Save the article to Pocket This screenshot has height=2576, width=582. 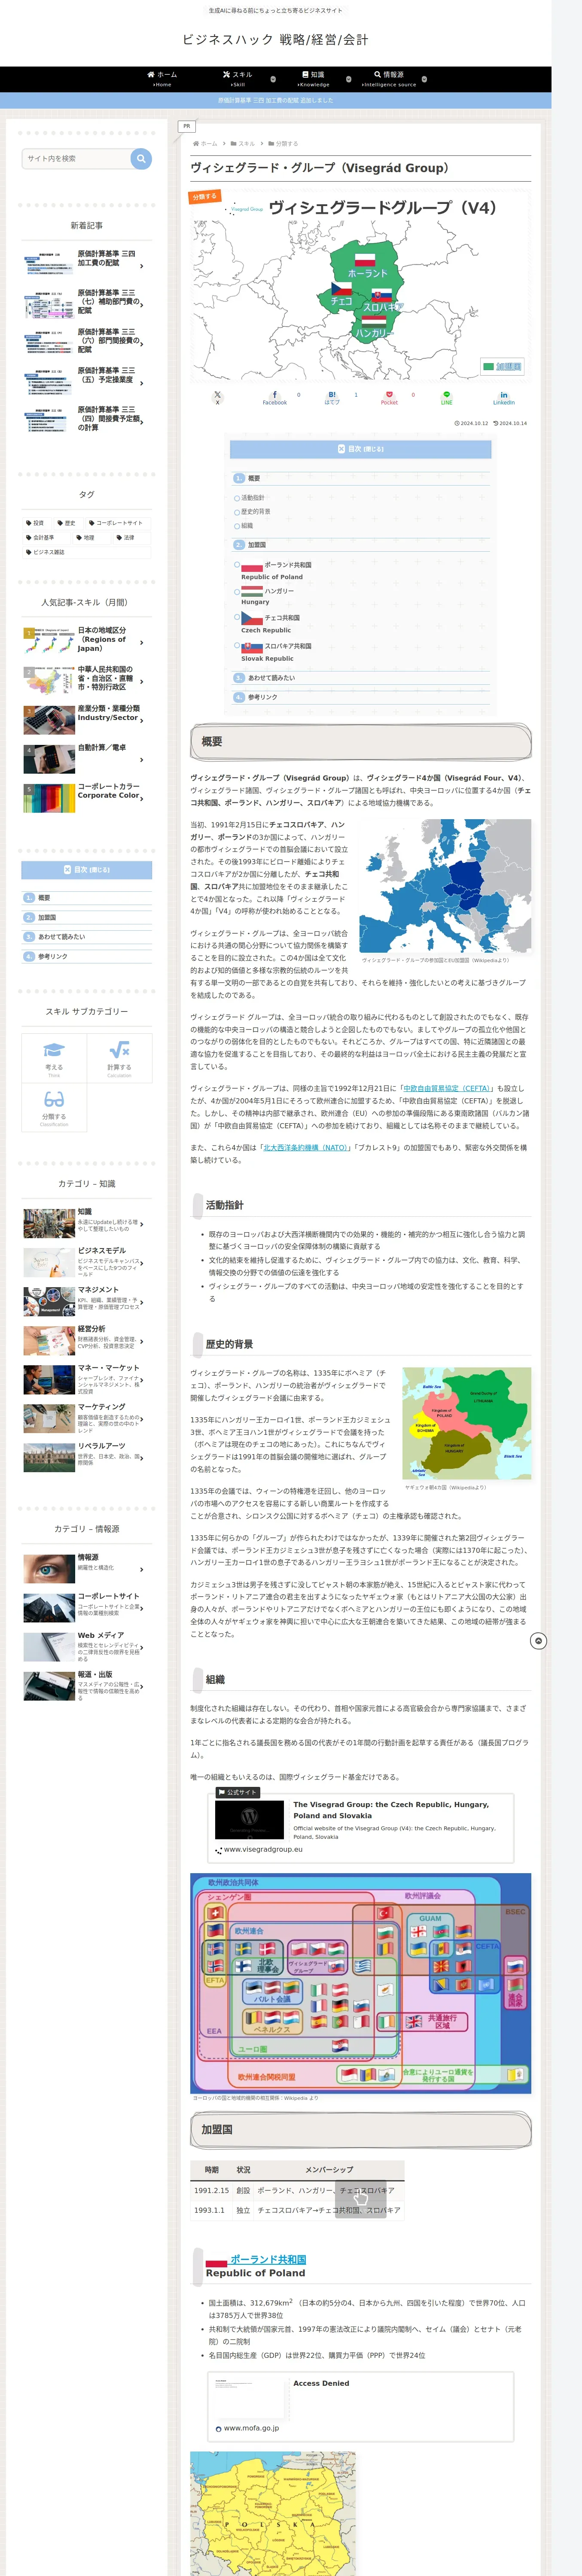click(x=389, y=398)
